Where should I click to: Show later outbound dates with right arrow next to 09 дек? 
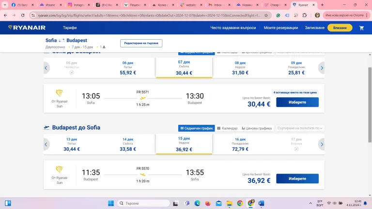coord(322,68)
